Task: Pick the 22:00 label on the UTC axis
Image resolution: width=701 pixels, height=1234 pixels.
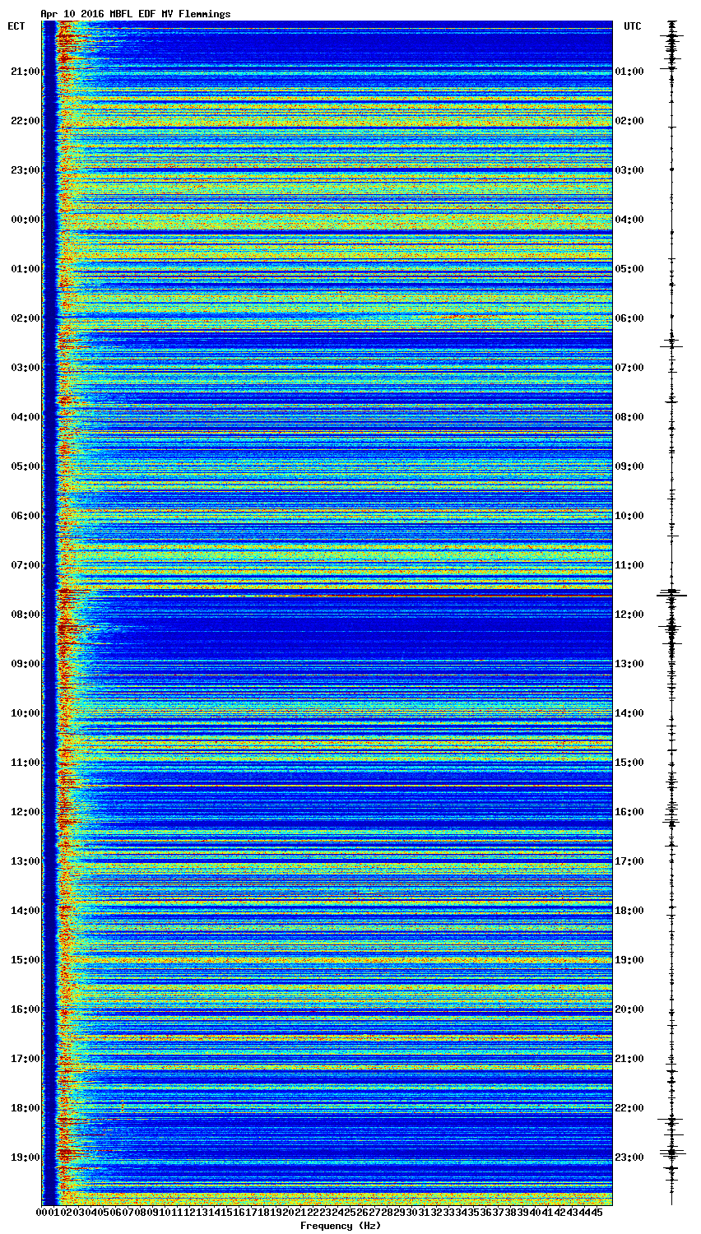Action: [x=629, y=1108]
